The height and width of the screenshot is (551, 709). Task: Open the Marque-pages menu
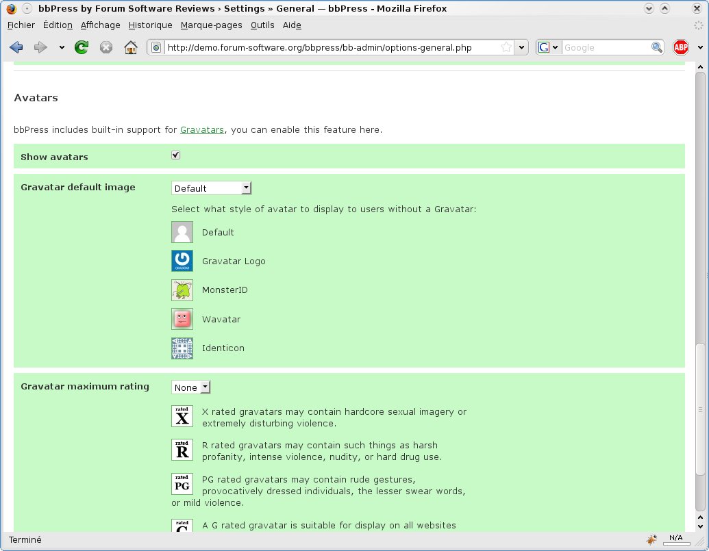point(211,25)
